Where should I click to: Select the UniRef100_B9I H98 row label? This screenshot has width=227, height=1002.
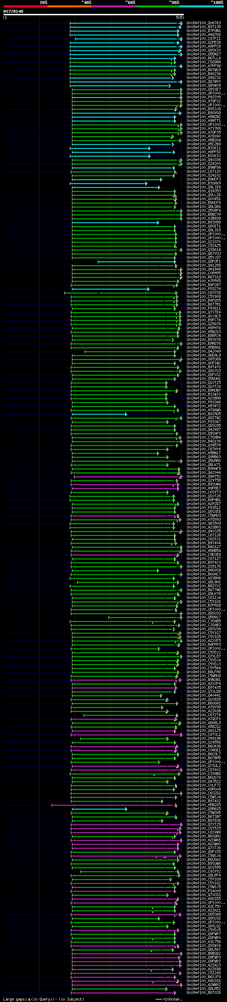204,223
